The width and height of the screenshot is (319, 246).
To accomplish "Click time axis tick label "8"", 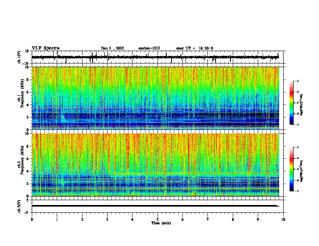I will [x=233, y=219].
